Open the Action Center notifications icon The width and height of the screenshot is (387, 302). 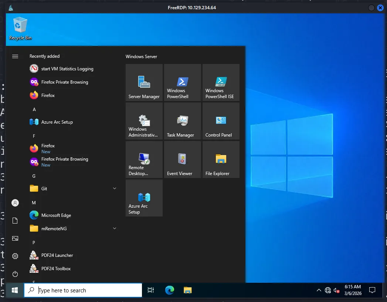(372, 290)
